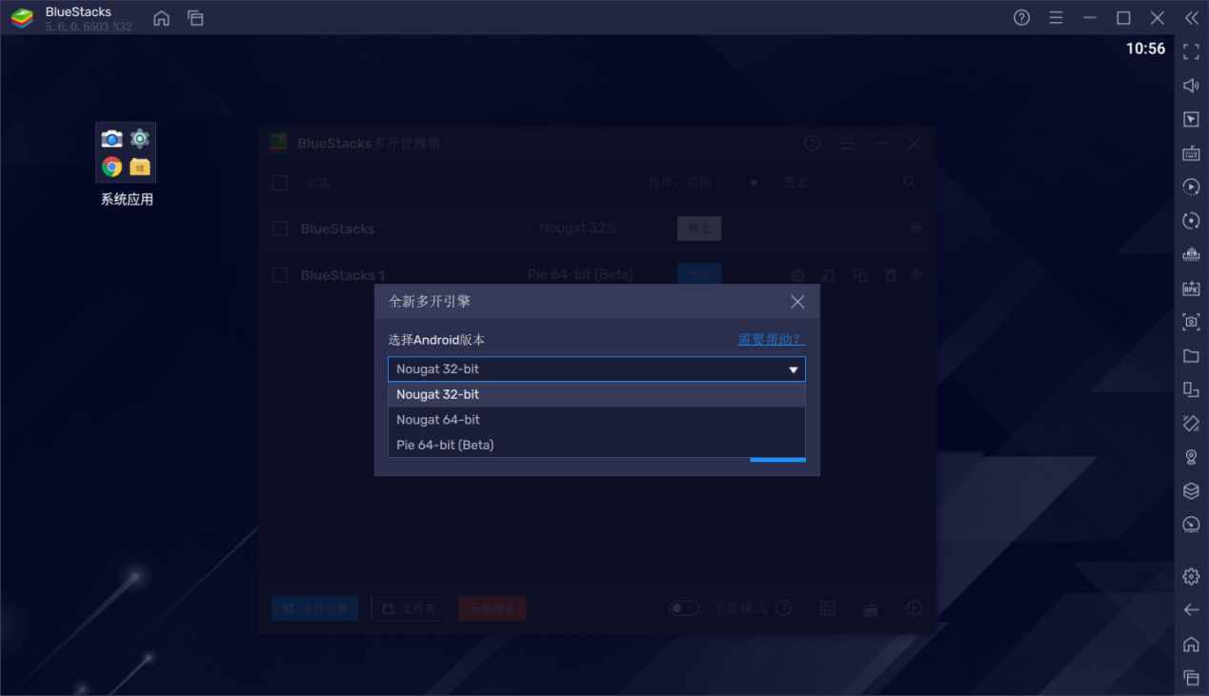Viewport: 1209px width, 696px height.
Task: Click the help icon beside 节能模式
Action: tap(784, 608)
